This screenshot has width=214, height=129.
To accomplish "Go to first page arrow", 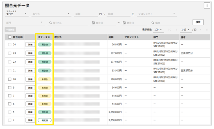I will coord(169,30).
